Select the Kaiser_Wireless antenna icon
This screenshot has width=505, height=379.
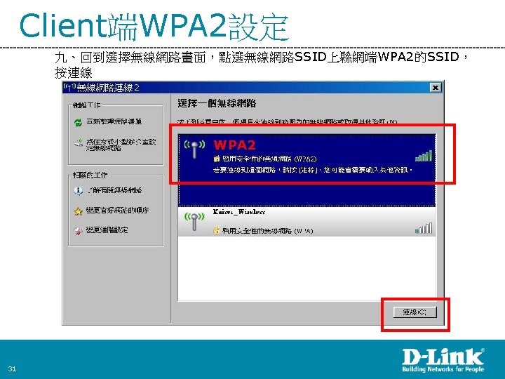click(194, 222)
